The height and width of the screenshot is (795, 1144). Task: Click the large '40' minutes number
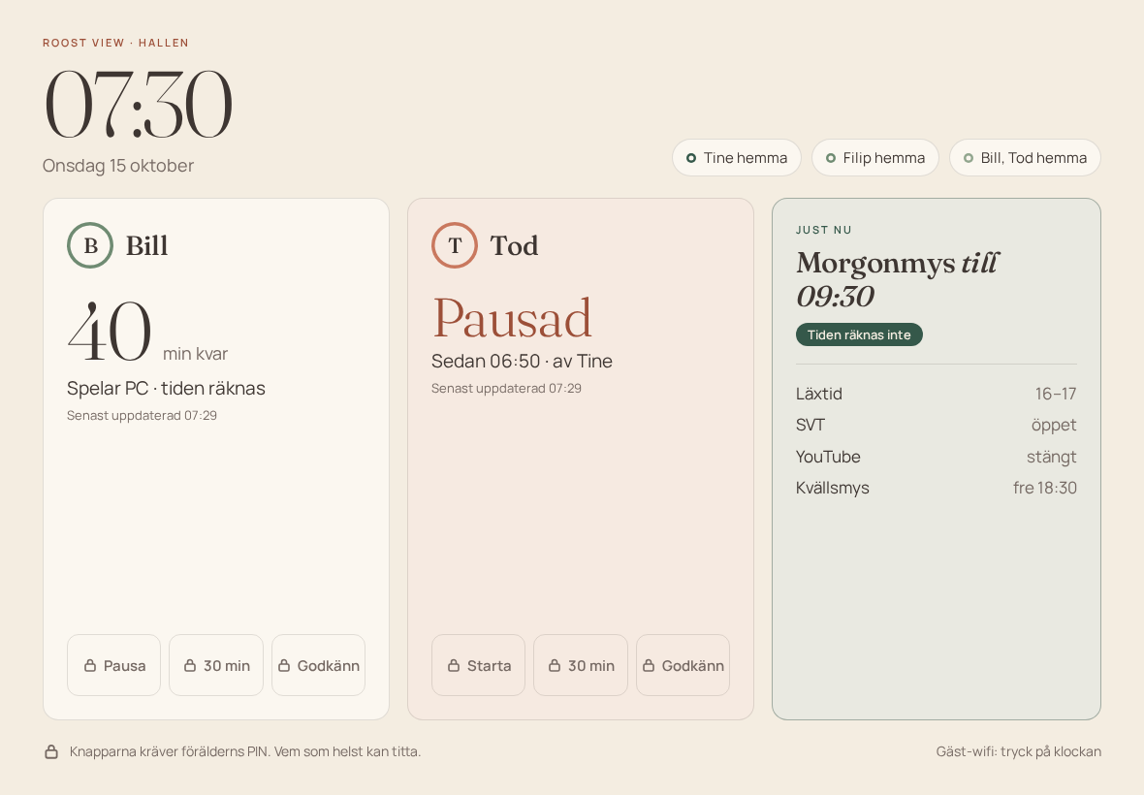point(110,333)
